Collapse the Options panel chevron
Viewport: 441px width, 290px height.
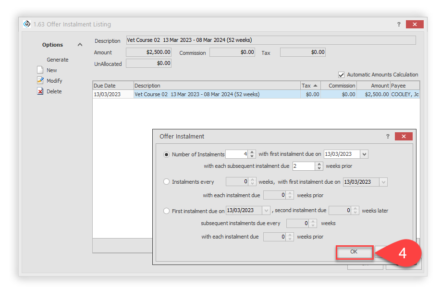[80, 45]
